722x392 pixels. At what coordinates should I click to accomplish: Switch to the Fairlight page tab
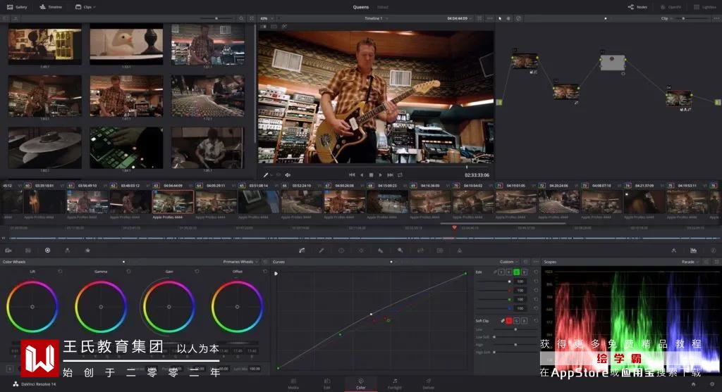395,384
